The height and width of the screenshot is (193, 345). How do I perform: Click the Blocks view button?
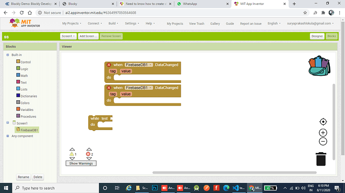(x=331, y=36)
